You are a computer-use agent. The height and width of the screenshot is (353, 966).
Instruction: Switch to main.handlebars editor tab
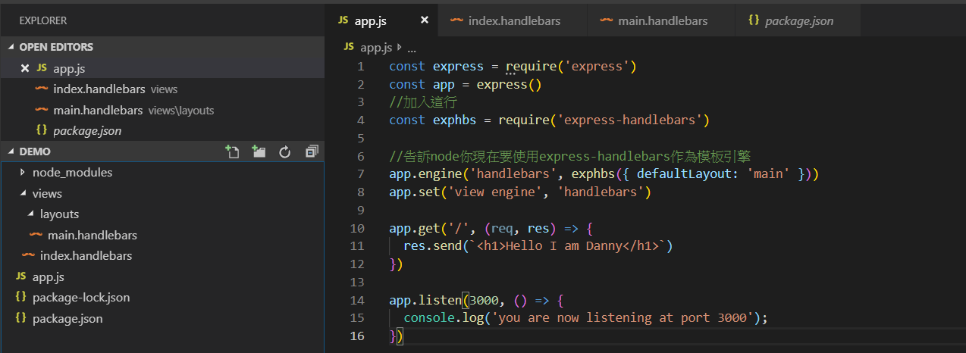[x=662, y=20]
